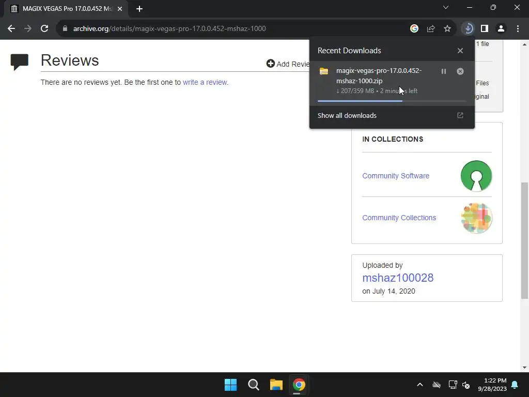This screenshot has height=397, width=529.
Task: Go back to the previous page
Action: 11,29
